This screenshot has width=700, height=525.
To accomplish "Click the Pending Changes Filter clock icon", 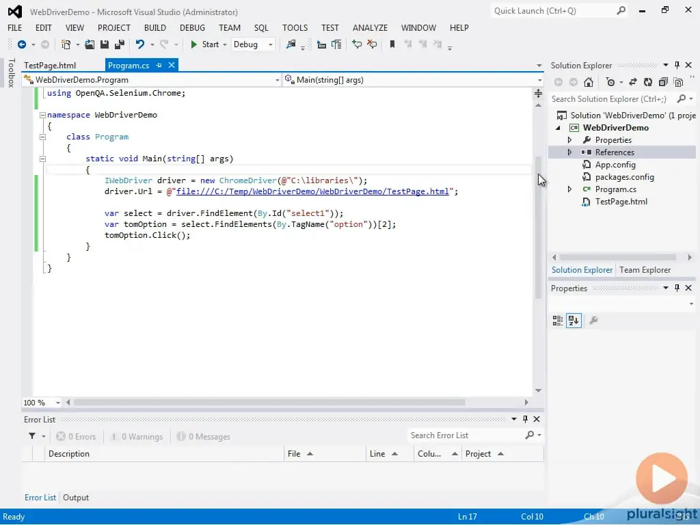I will tap(610, 82).
